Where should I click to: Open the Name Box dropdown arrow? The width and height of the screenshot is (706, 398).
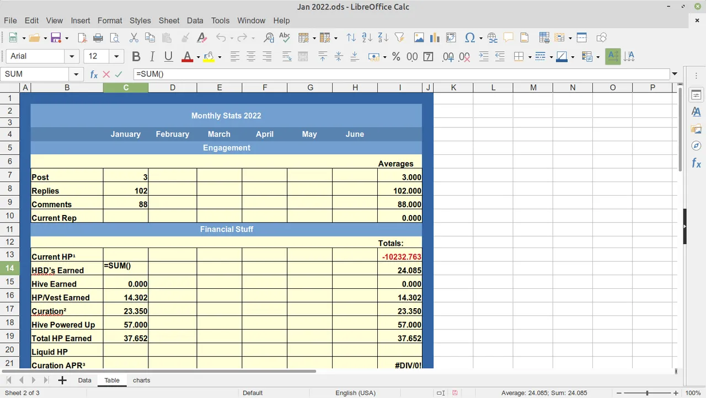pyautogui.click(x=76, y=74)
